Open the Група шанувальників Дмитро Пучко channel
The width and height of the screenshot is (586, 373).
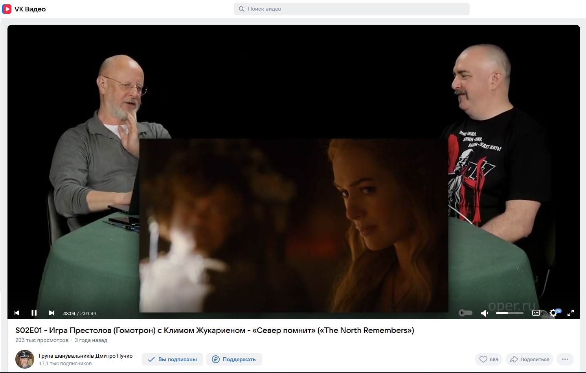click(x=86, y=356)
